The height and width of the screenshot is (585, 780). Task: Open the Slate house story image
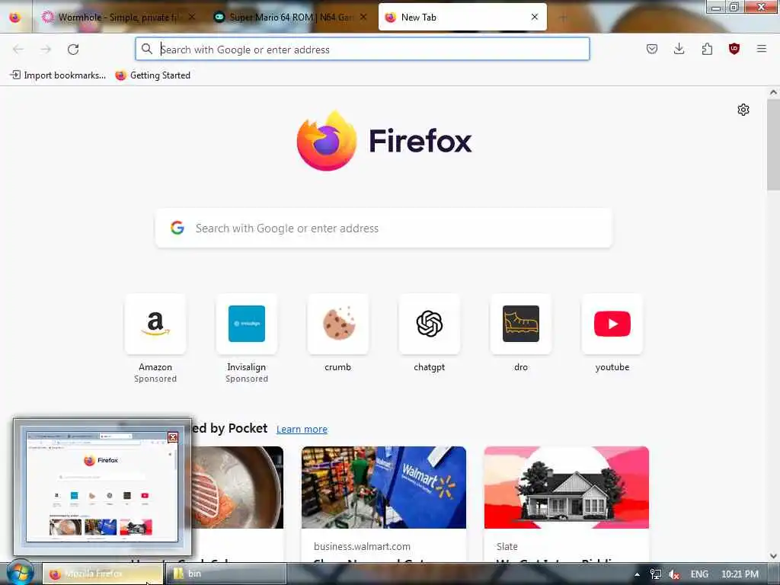click(x=567, y=487)
